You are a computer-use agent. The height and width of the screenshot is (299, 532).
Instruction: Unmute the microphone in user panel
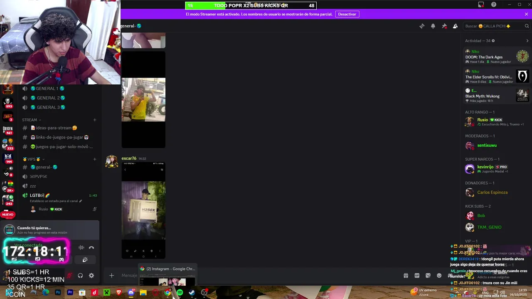click(69, 275)
